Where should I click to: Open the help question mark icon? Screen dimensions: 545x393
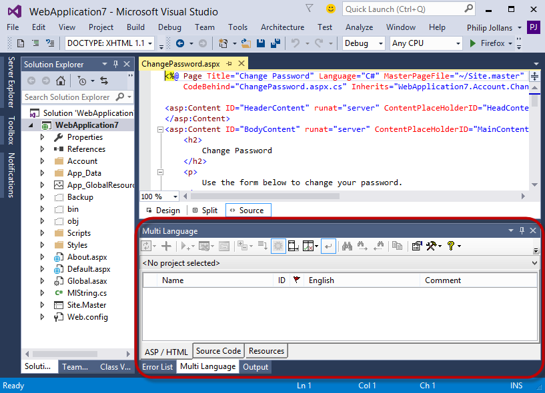click(452, 246)
